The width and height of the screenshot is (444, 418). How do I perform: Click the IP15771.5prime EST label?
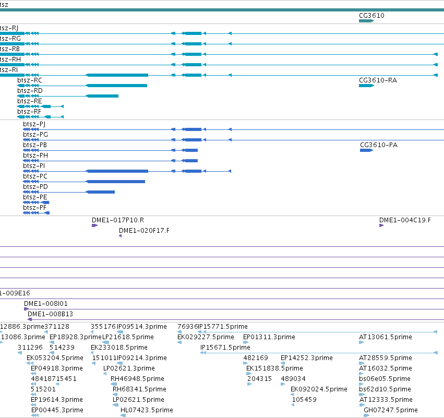223,327
